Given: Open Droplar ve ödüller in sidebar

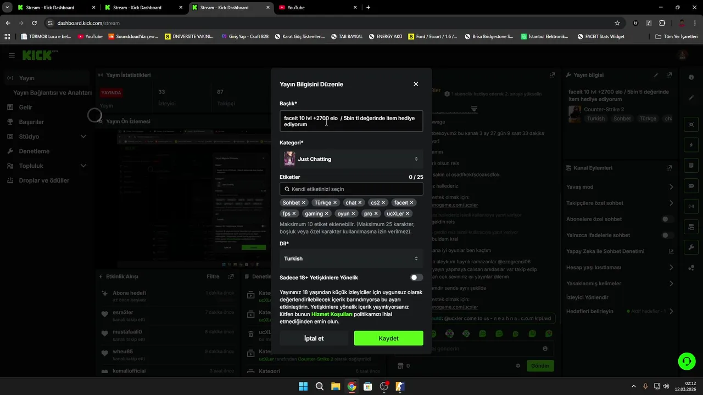Looking at the screenshot, I should pos(46,180).
